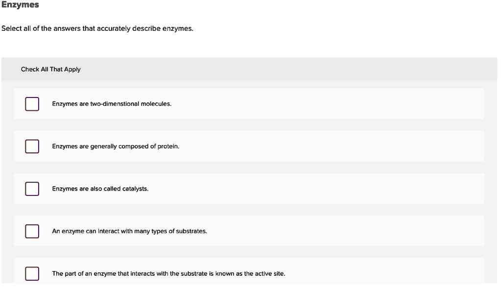Select the statement about catalysts
This screenshot has width=501, height=291.
pos(100,188)
